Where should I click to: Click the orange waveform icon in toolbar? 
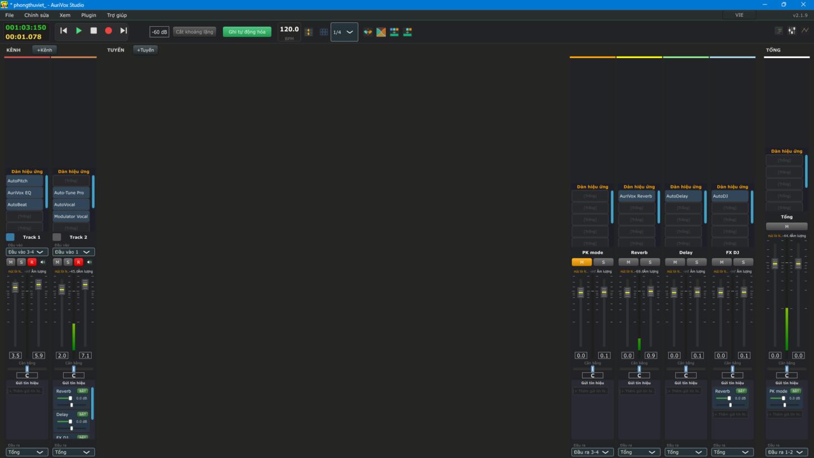click(367, 32)
